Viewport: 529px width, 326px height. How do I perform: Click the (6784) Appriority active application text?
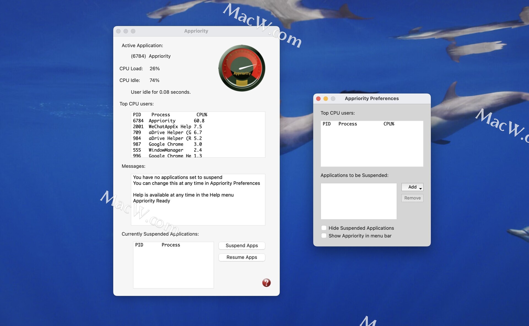[151, 56]
